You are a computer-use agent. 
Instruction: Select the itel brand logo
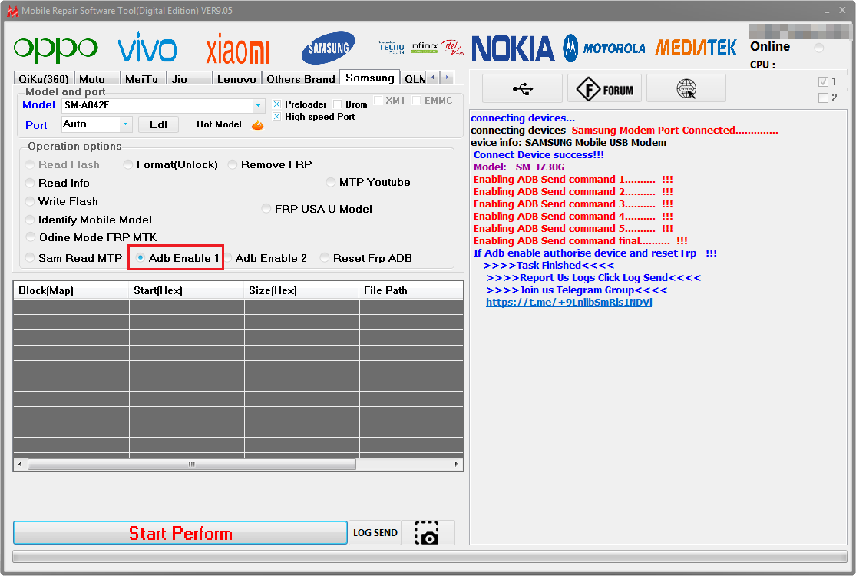tap(452, 48)
